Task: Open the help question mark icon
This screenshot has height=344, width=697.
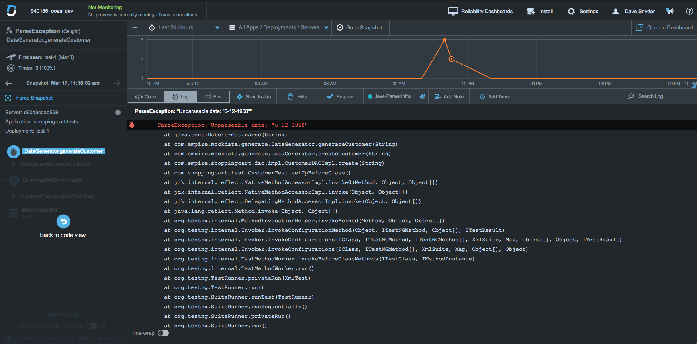Action: [689, 11]
